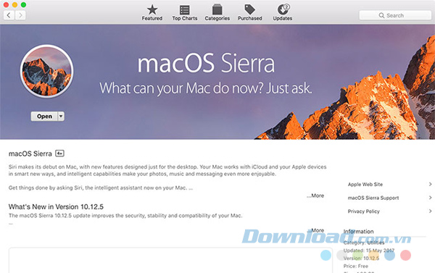Screen dimensions: 435x273
Task: Maximize the App Store window
Action: 24,5
